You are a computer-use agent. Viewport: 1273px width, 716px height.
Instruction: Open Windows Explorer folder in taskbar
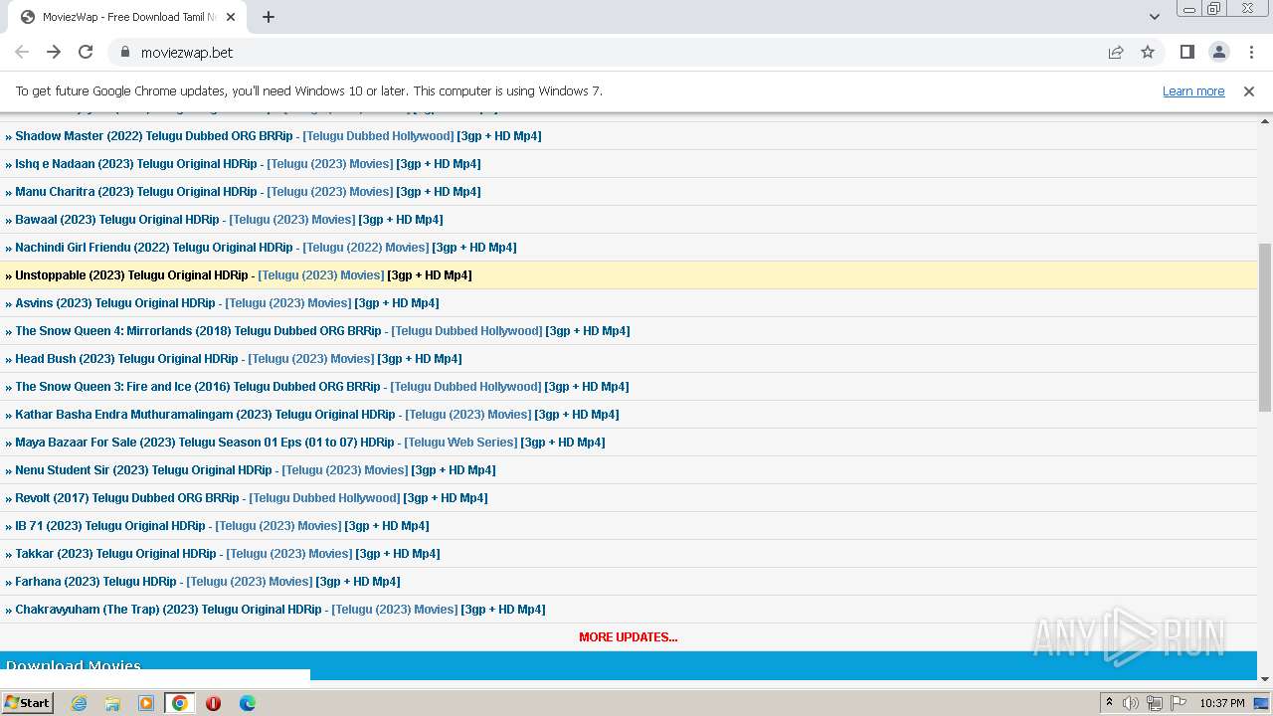pyautogui.click(x=112, y=703)
